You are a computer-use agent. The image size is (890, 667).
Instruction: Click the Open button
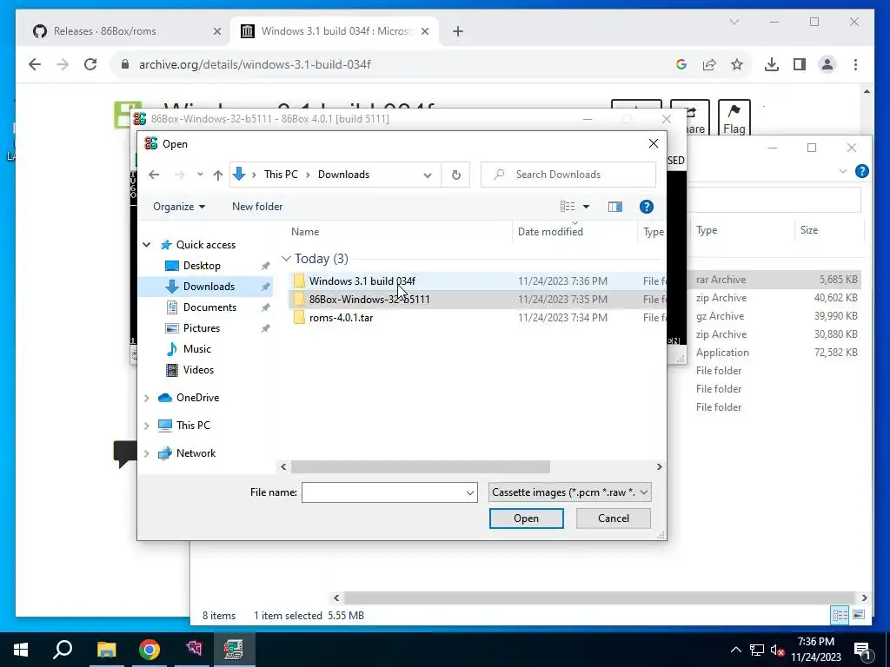[x=526, y=518]
